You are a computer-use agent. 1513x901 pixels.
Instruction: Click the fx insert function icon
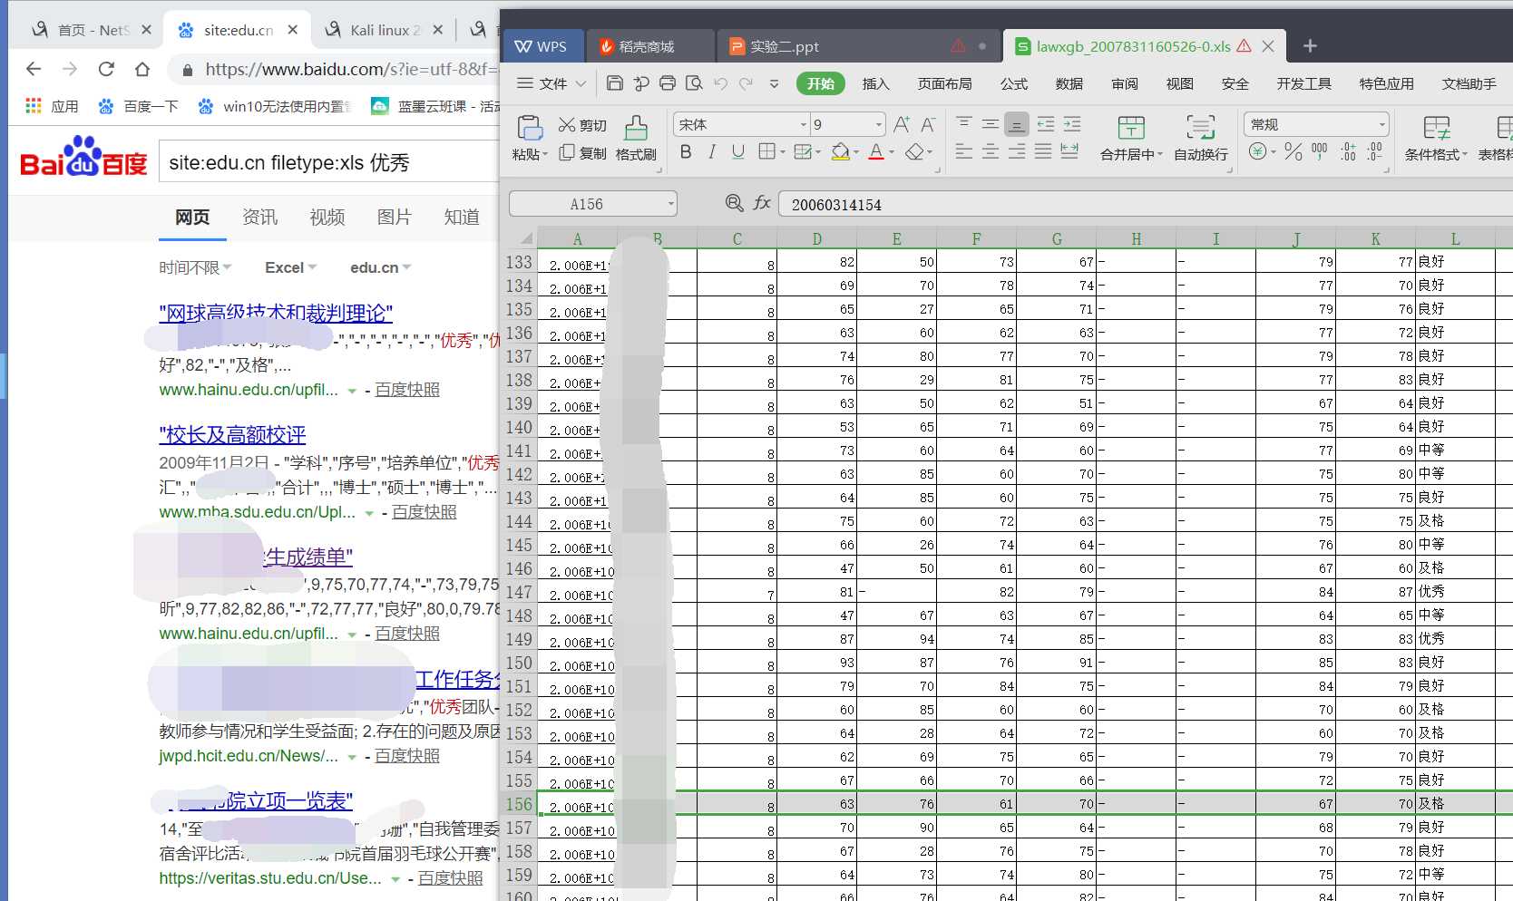coord(762,203)
